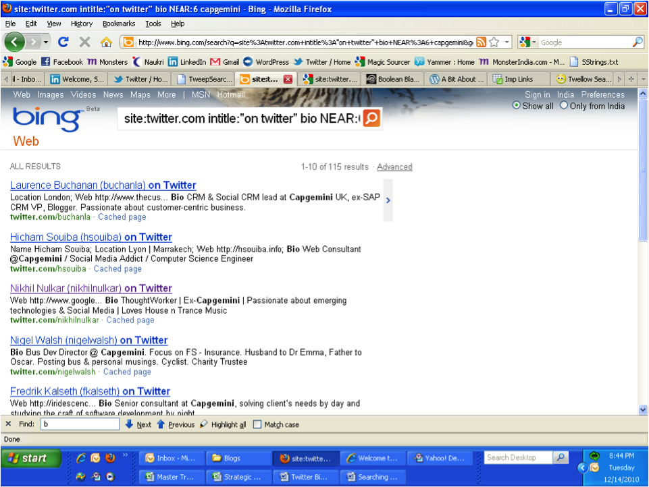Click the Find text field
Image resolution: width=649 pixels, height=487 pixels.
[x=80, y=424]
